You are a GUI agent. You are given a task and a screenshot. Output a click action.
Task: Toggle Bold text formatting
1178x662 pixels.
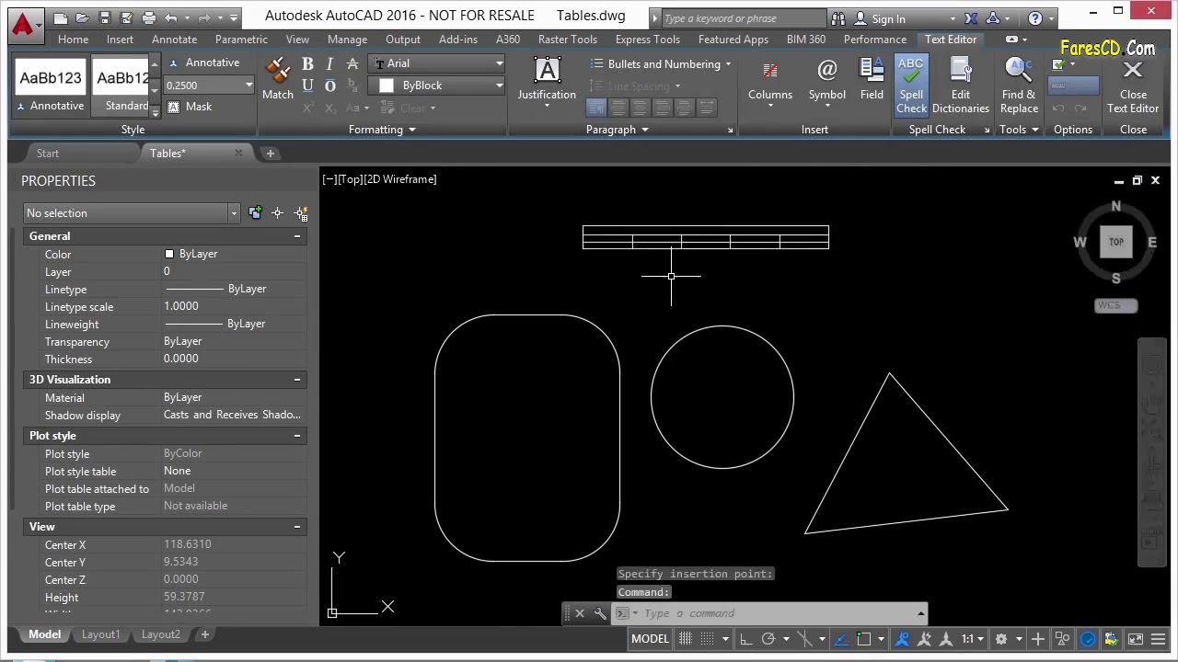pos(307,63)
